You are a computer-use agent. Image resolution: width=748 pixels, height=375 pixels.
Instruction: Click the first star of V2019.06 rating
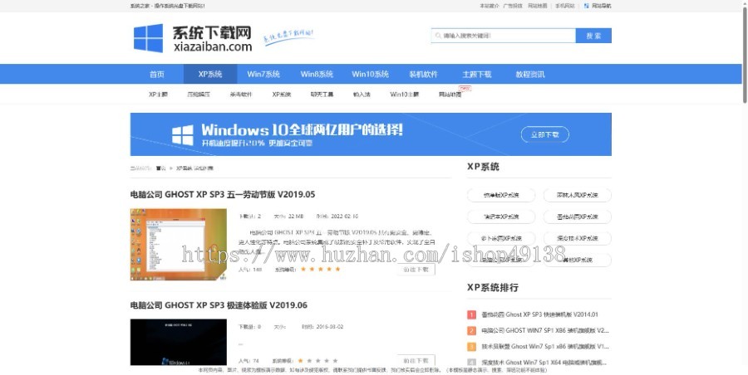pyautogui.click(x=301, y=361)
